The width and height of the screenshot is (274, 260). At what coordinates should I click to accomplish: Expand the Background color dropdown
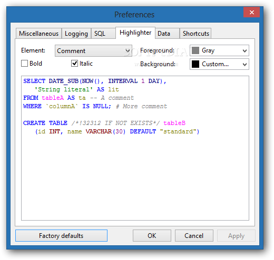(x=219, y=64)
